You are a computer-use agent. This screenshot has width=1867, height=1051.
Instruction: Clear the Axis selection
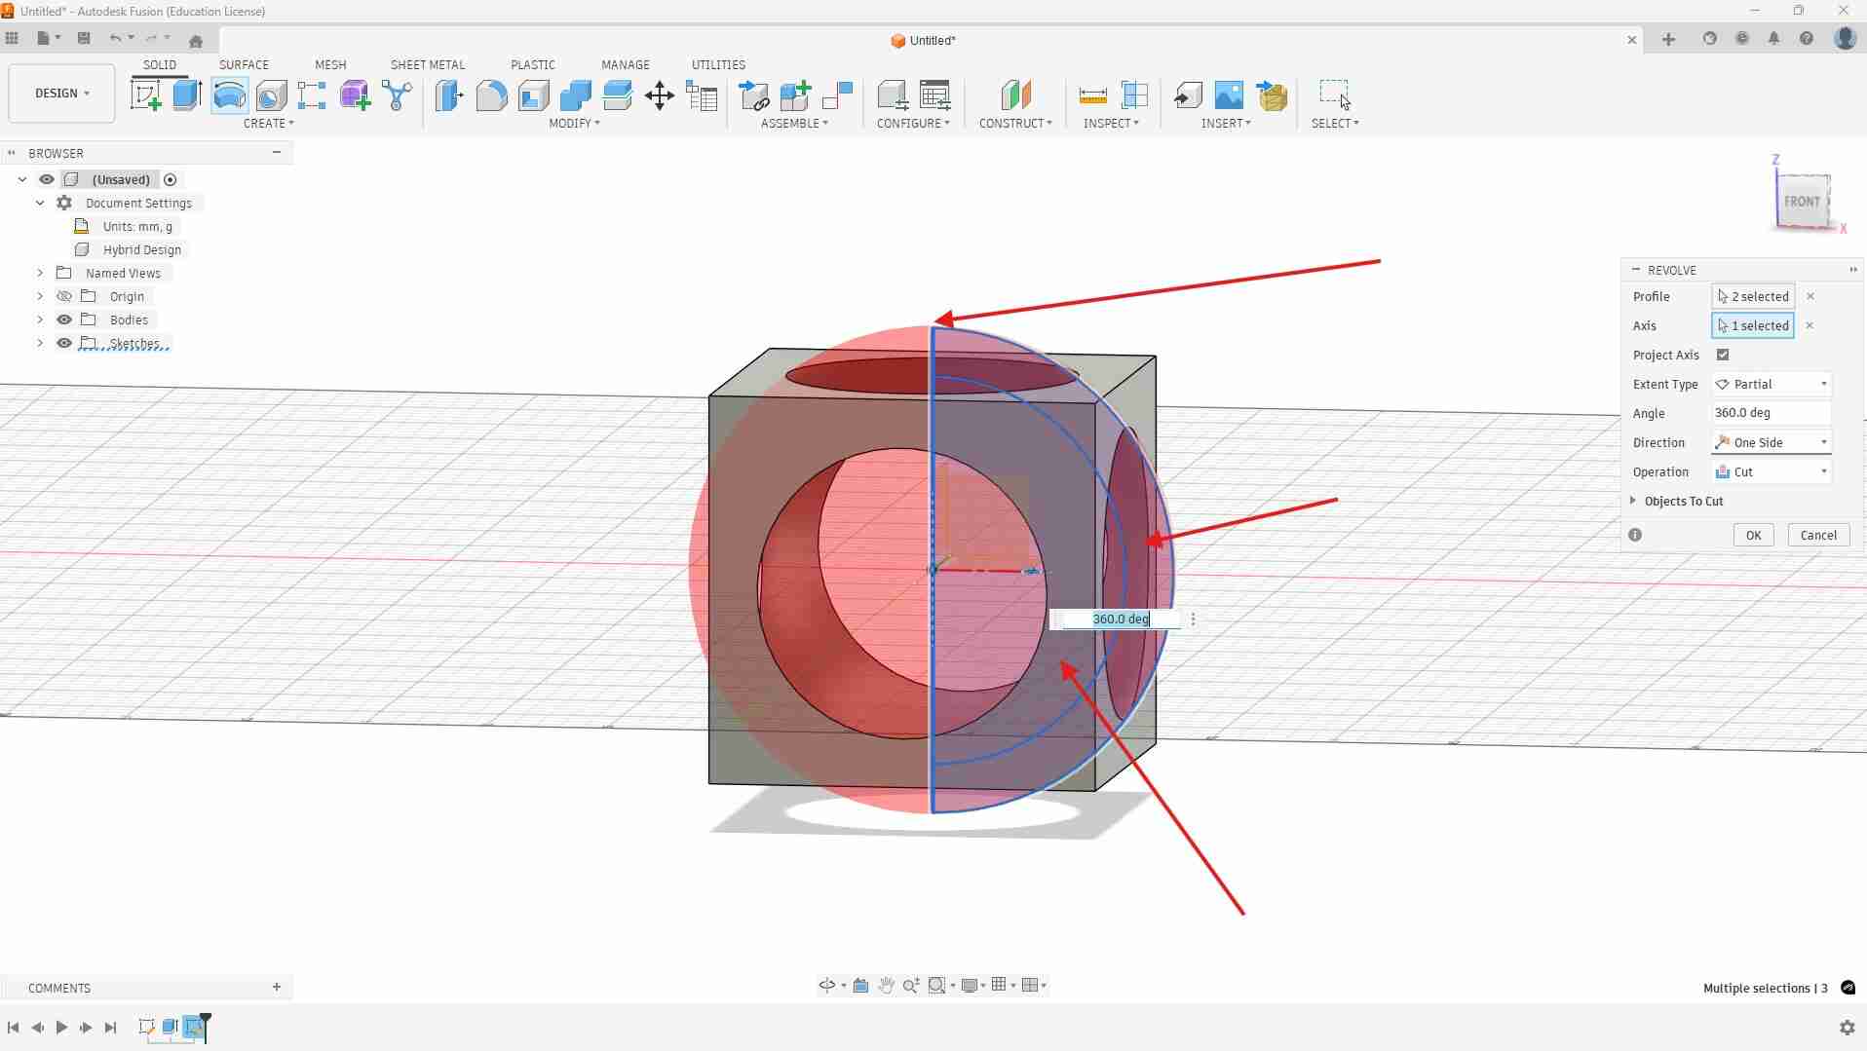(1810, 325)
